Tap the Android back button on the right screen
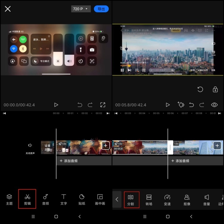The width and height of the screenshot is (224, 224). 191,217
